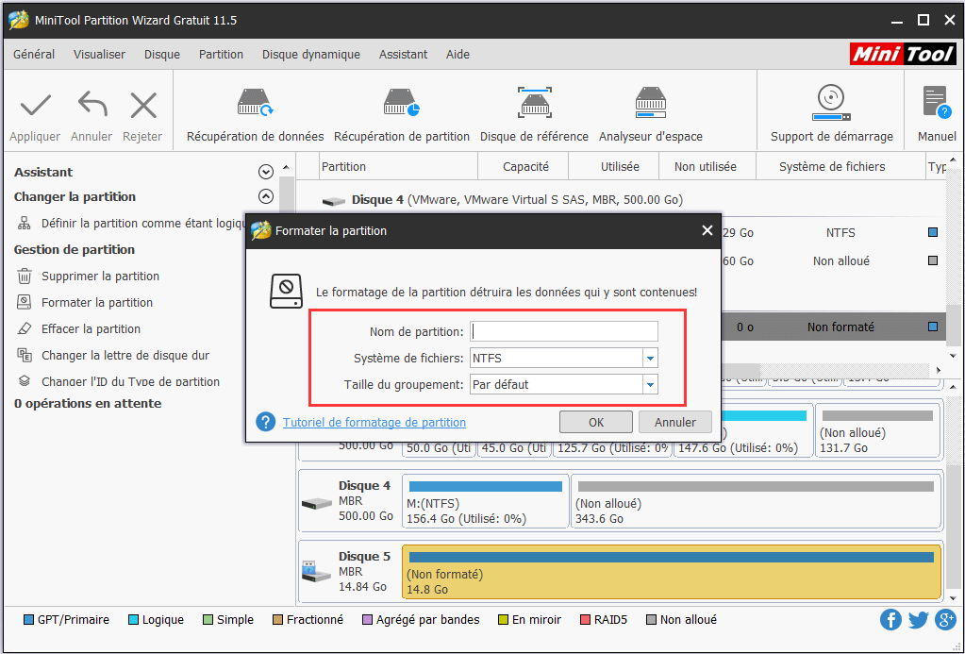The image size is (965, 654).
Task: Click Changer la lettre de disque dur icon
Action: [x=24, y=356]
